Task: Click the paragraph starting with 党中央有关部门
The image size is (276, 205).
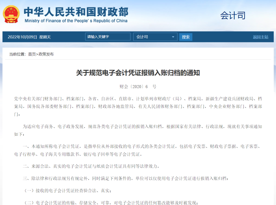Action: (138, 106)
